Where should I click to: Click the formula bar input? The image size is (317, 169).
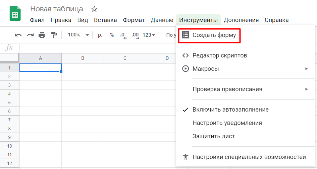click(97, 48)
